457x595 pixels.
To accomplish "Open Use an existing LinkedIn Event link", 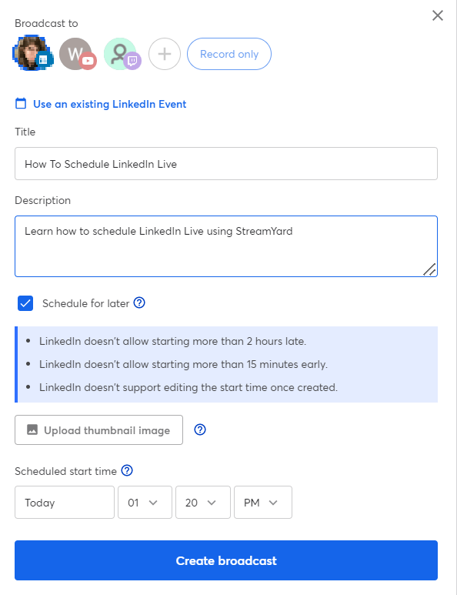I will 109,104.
